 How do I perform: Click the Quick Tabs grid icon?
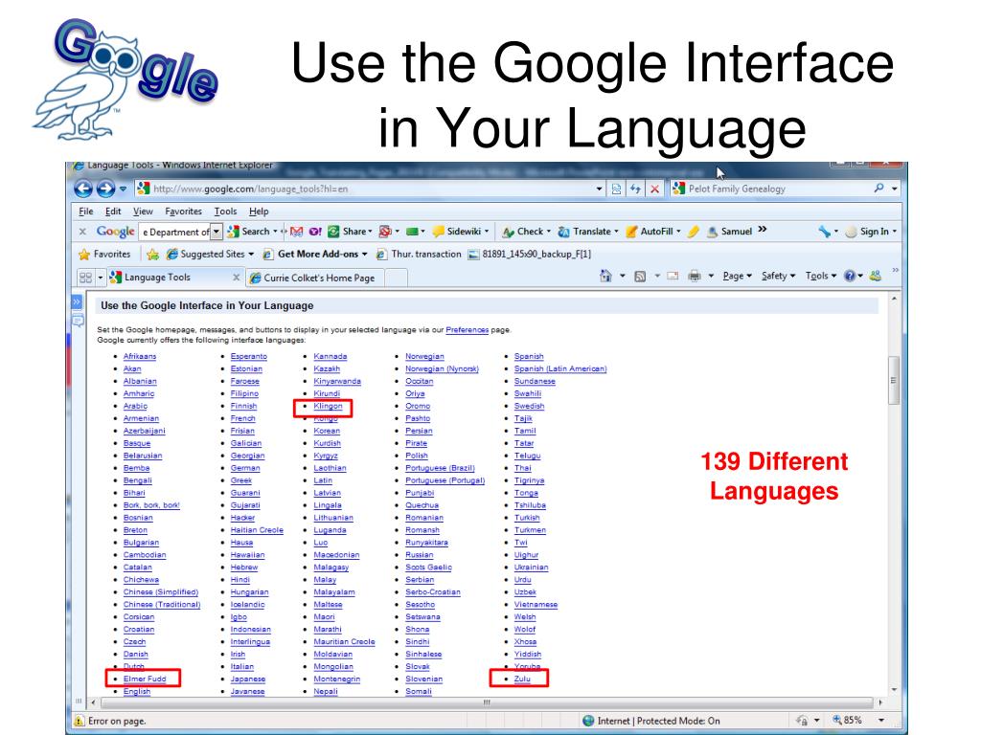click(85, 278)
